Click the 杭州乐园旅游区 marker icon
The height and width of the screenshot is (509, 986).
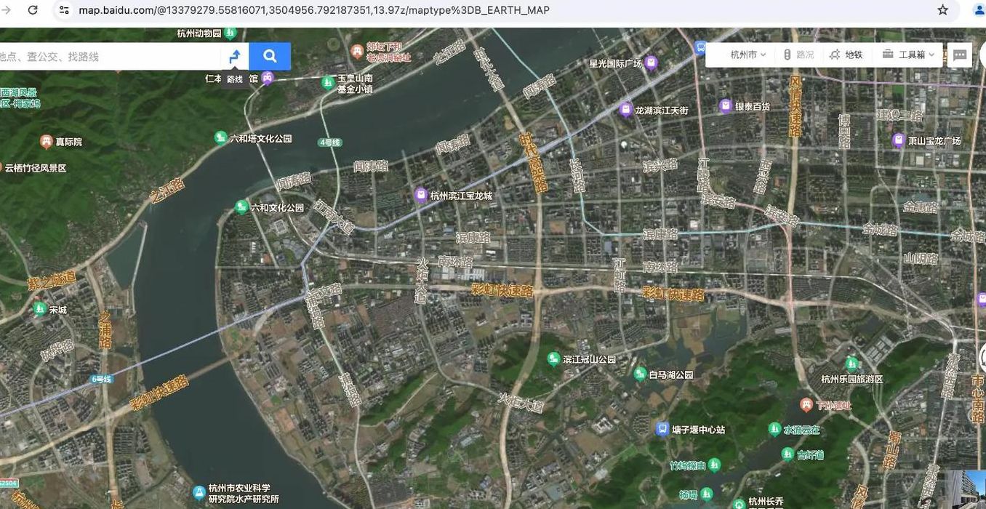[851, 364]
